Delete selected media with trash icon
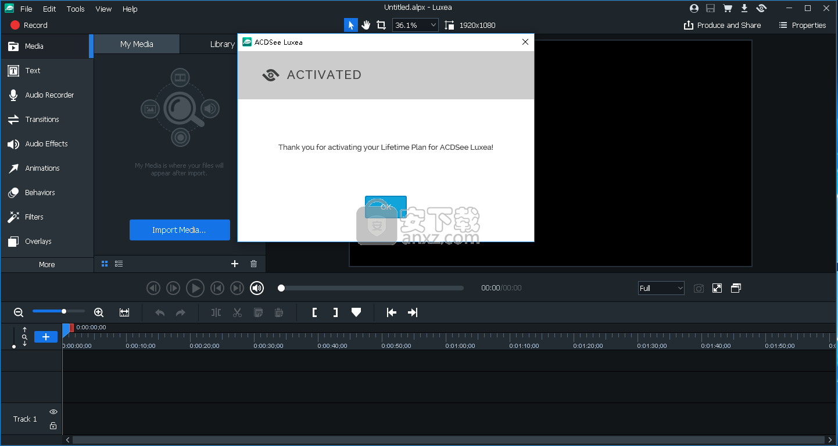Screen dimensions: 838x446 (253, 264)
